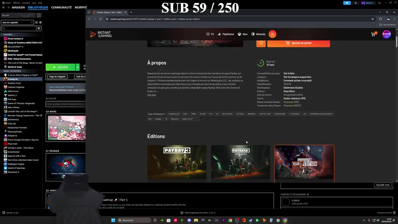Open Discord from the taskbar
Image resolution: width=398 pixels, height=224 pixels.
click(189, 220)
